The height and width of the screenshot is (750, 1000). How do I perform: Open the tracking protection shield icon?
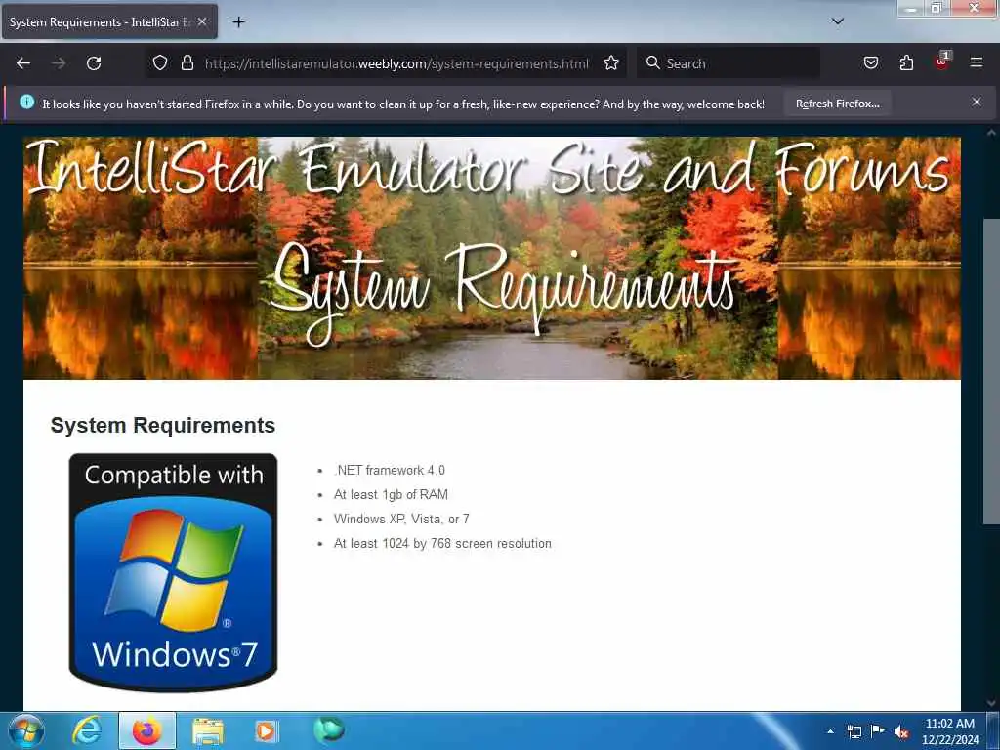click(x=160, y=62)
